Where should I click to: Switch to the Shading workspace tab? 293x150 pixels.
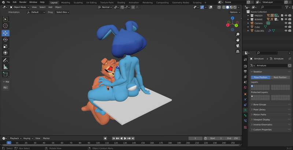pos(121,3)
